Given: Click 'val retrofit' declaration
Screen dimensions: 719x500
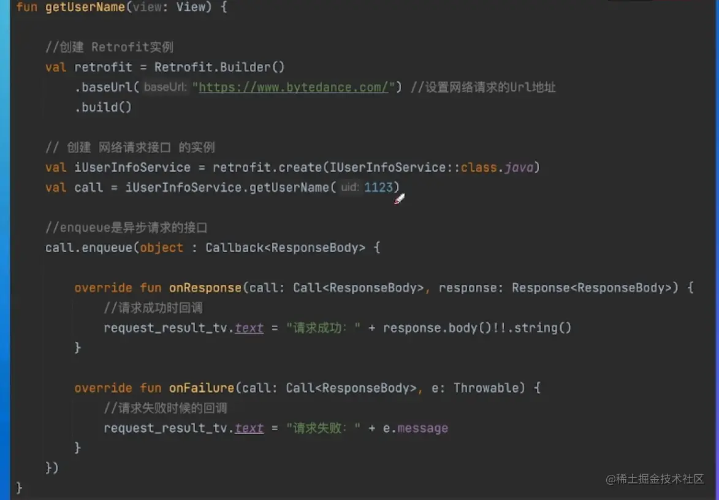Looking at the screenshot, I should tap(88, 67).
